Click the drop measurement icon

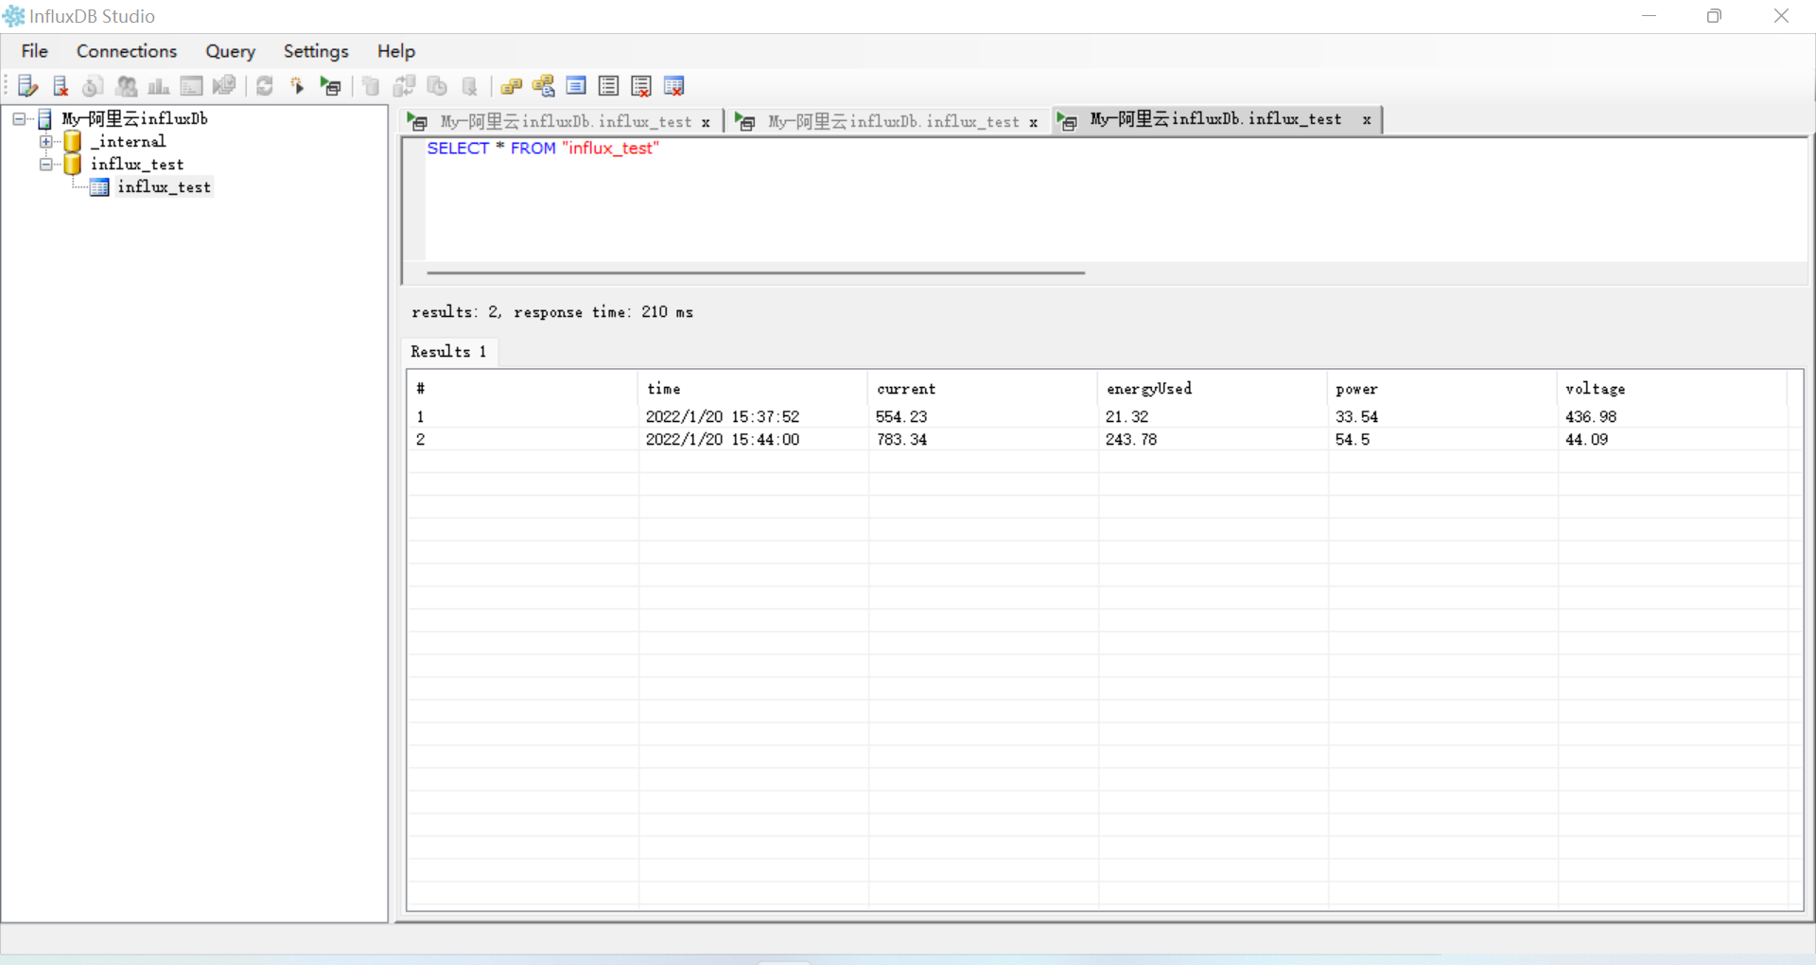click(674, 86)
